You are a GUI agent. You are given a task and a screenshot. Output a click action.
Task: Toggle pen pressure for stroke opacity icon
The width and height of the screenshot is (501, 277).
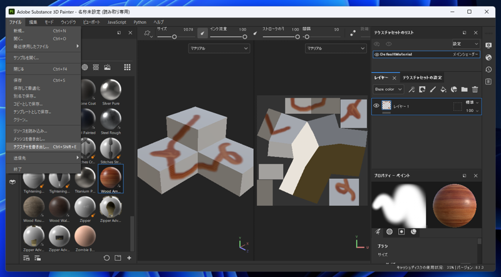click(x=255, y=33)
